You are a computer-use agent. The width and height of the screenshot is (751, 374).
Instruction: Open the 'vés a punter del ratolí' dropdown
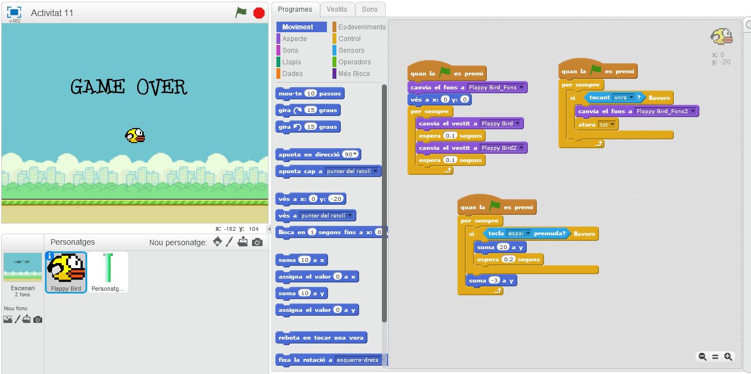point(326,215)
